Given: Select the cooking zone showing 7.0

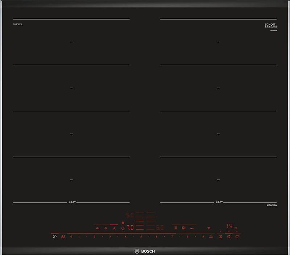Looking at the screenshot, I should (x=130, y=228).
